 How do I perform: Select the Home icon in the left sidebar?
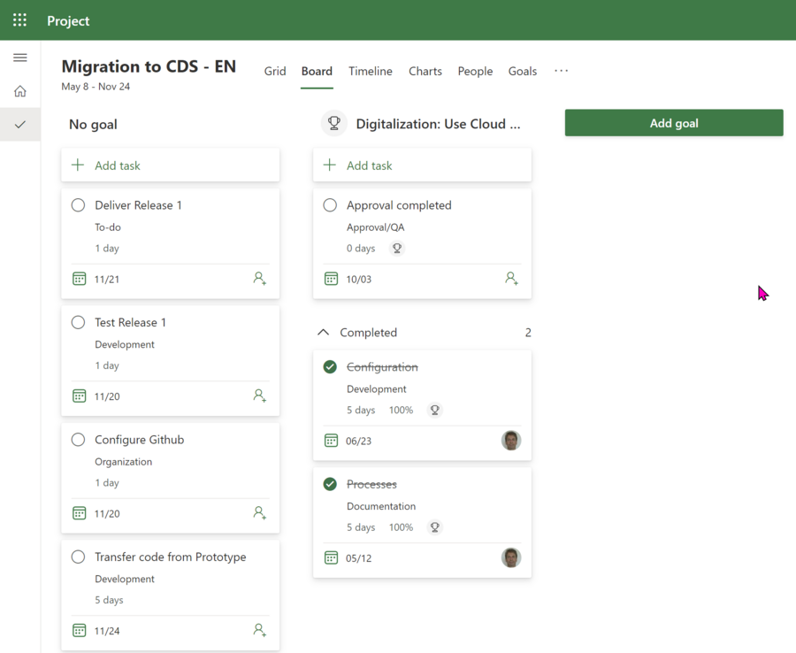(19, 90)
